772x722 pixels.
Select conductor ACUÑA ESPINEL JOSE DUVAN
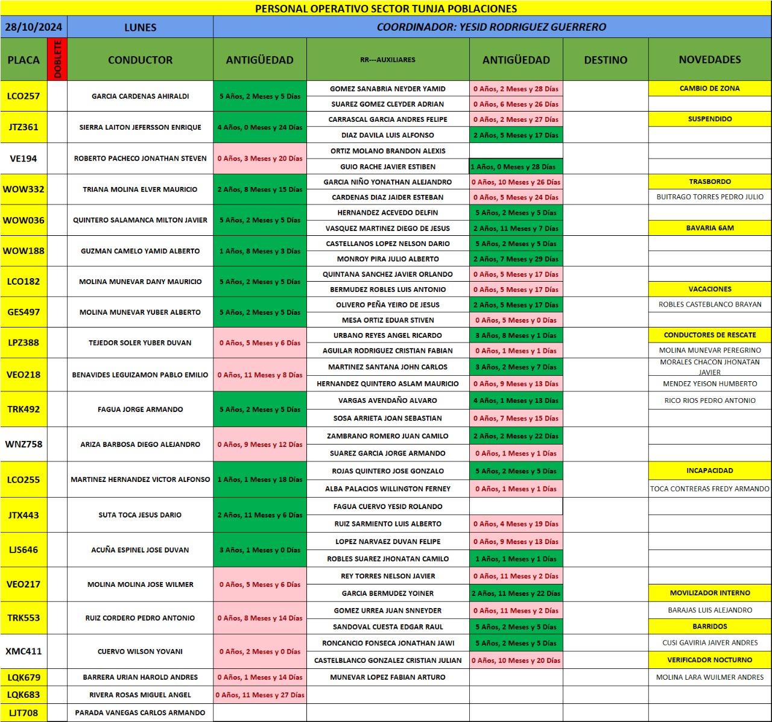(141, 550)
